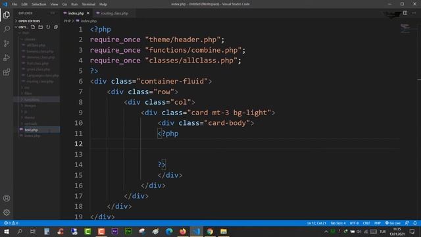This screenshot has width=421, height=237.
Task: Click the minimap at editor's right
Action: (x=405, y=28)
